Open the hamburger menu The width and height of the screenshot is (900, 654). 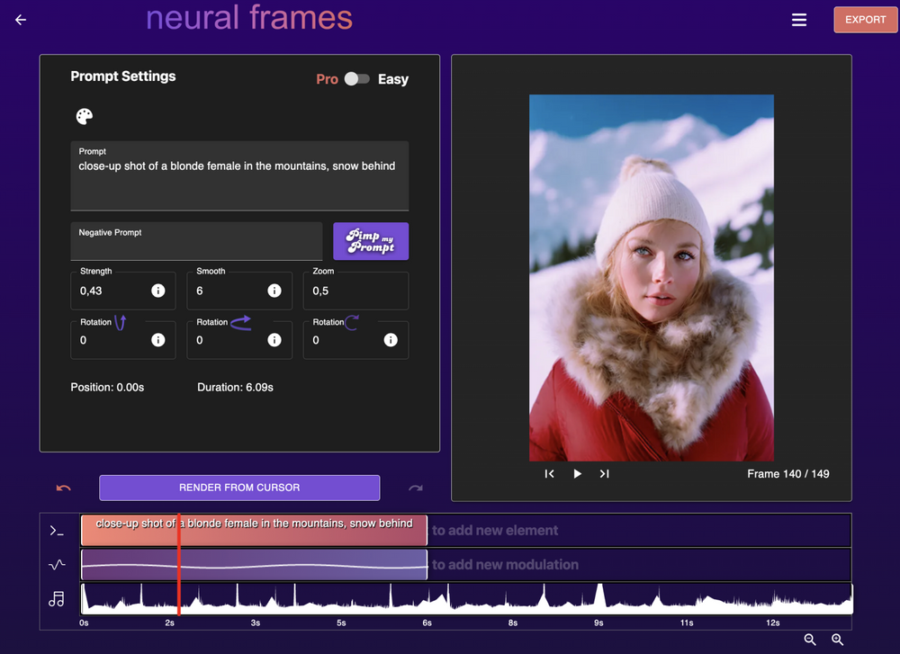point(799,20)
